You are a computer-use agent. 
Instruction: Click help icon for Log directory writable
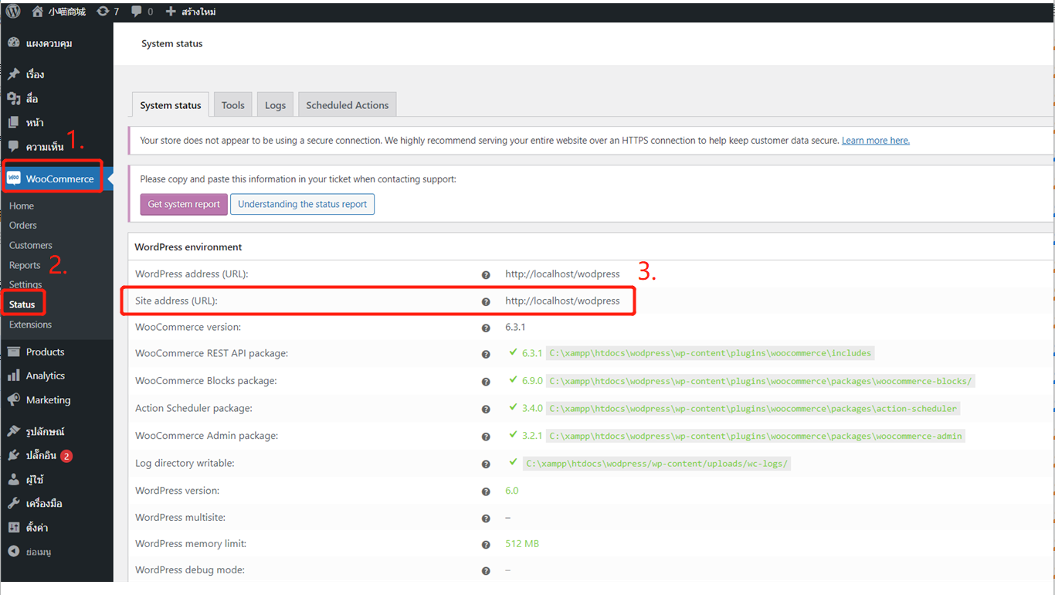(486, 464)
